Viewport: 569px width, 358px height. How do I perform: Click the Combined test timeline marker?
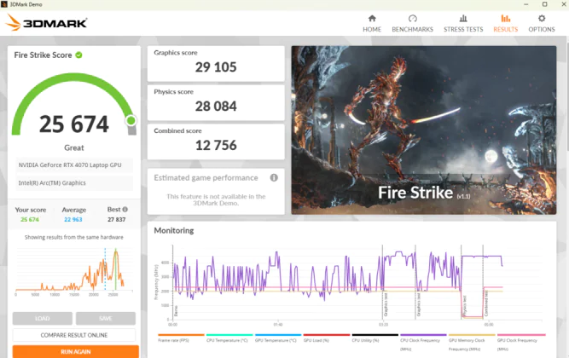pyautogui.click(x=486, y=303)
